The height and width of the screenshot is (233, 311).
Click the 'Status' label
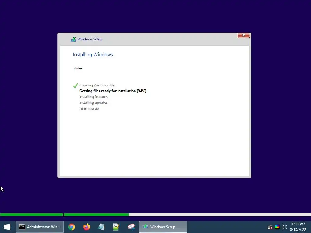[77, 68]
